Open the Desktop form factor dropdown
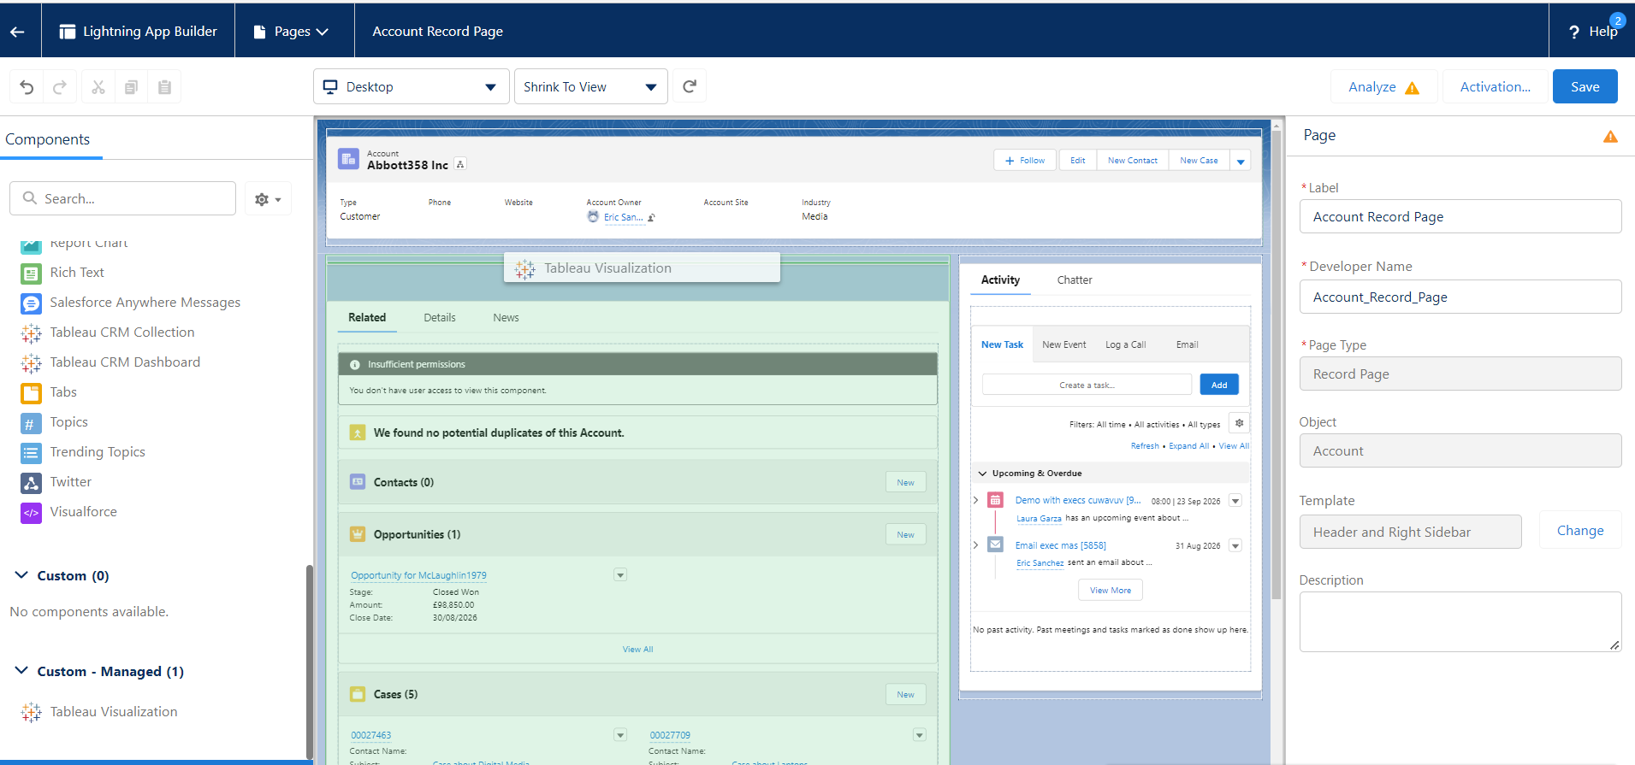 tap(411, 87)
